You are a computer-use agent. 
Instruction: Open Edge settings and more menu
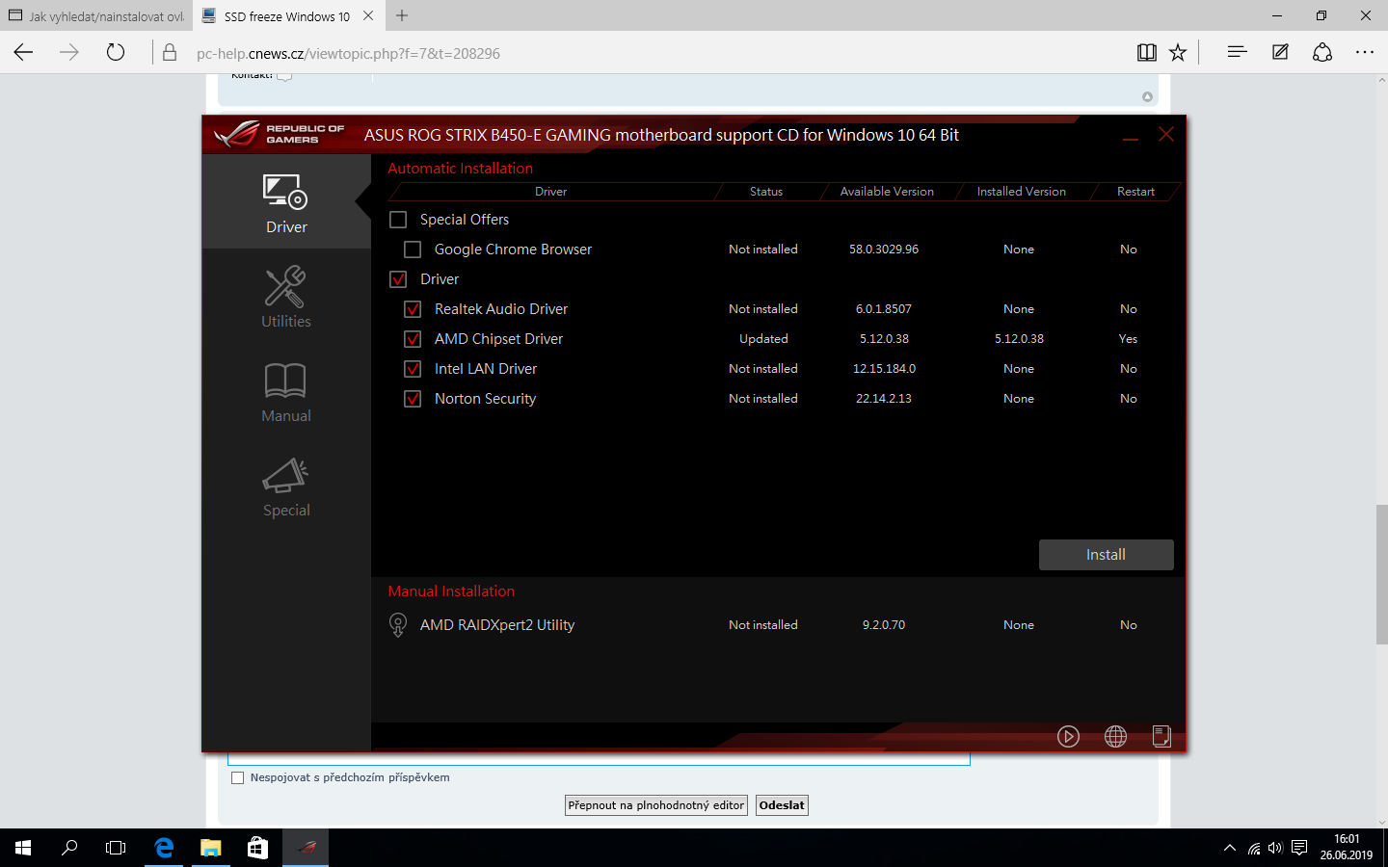(1364, 53)
